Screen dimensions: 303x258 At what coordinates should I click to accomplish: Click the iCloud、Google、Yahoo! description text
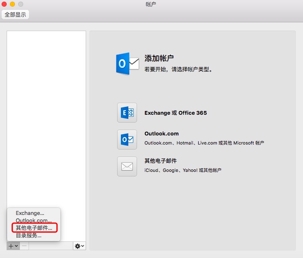click(x=183, y=170)
